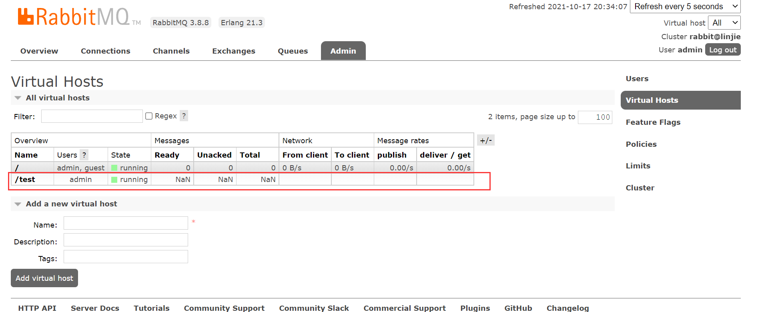Open the Limits section
758x312 pixels.
pos(638,166)
